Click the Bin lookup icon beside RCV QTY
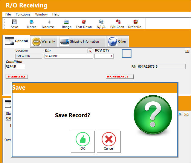This screenshot has width=191, height=163. click(x=90, y=51)
